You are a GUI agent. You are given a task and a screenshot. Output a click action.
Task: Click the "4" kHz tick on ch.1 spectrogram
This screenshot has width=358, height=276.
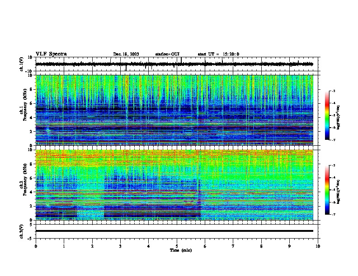click(32, 118)
